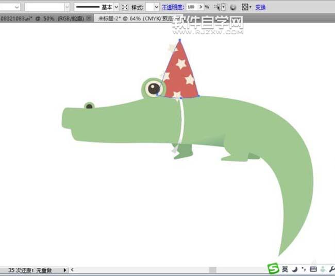Expand the status bar arrow after 无重做
This screenshot has height=276, width=335.
coord(65,270)
